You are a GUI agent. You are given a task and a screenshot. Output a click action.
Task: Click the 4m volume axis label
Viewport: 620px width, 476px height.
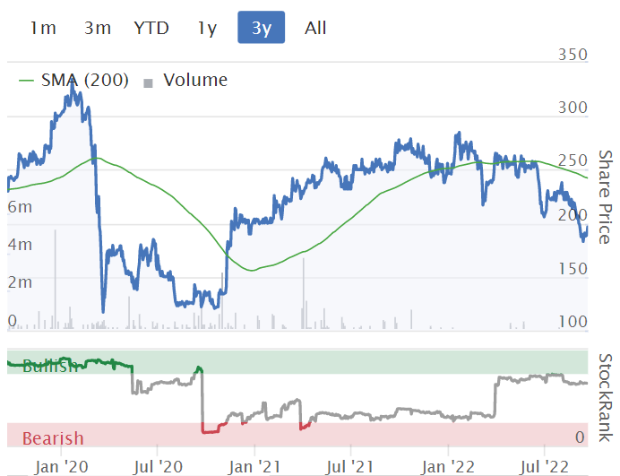coord(20,245)
